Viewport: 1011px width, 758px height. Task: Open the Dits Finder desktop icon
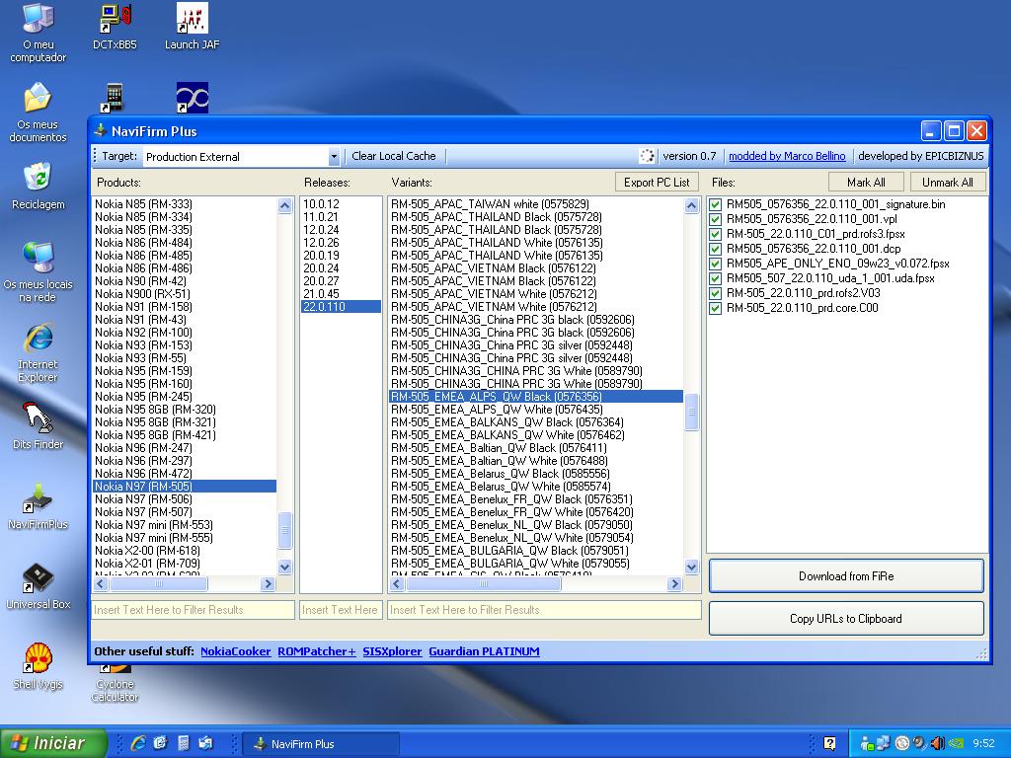coord(39,425)
